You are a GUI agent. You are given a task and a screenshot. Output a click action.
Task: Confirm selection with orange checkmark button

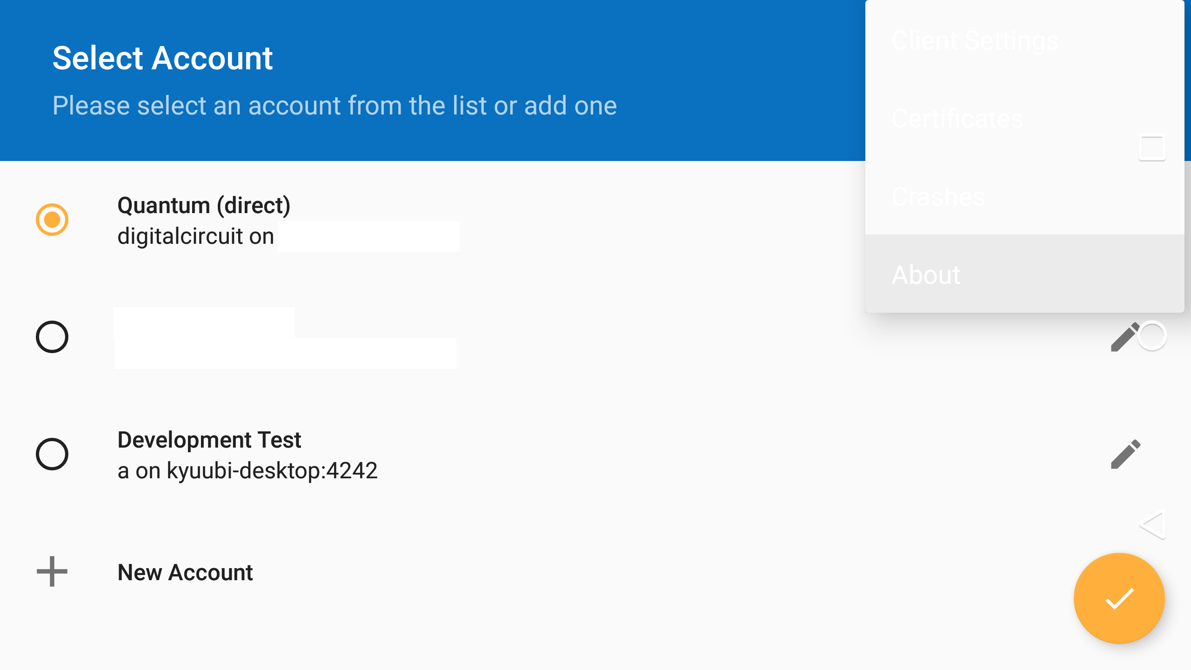[x=1119, y=598]
